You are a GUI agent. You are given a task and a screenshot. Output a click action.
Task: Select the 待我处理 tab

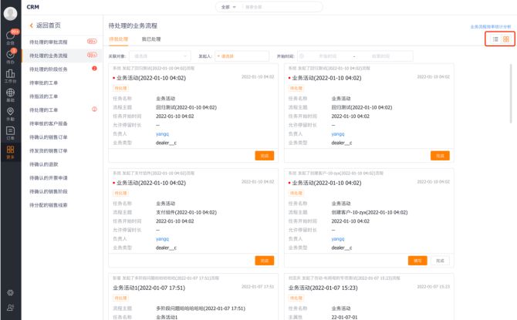click(x=119, y=39)
